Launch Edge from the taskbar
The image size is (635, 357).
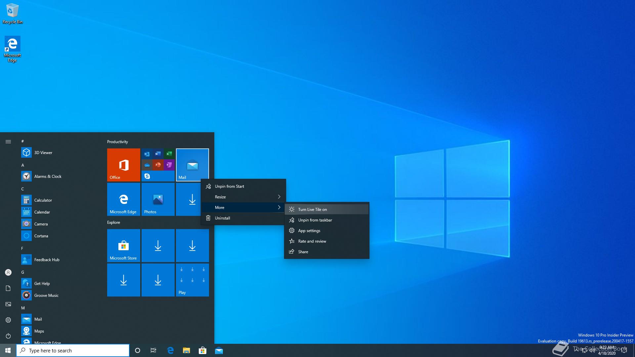tap(170, 350)
